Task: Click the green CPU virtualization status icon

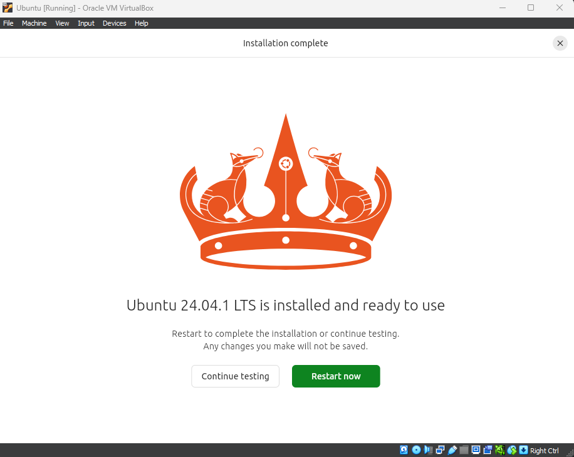Action: pyautogui.click(x=499, y=450)
